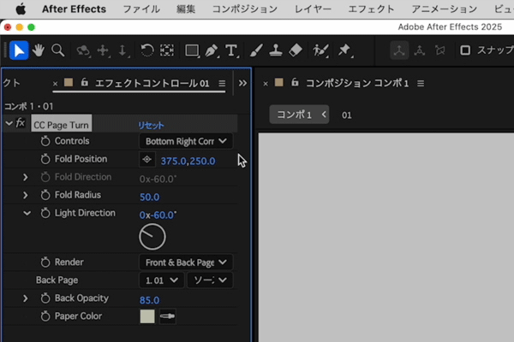514x342 pixels.
Task: Click the view axis mode icon
Action: (440, 50)
